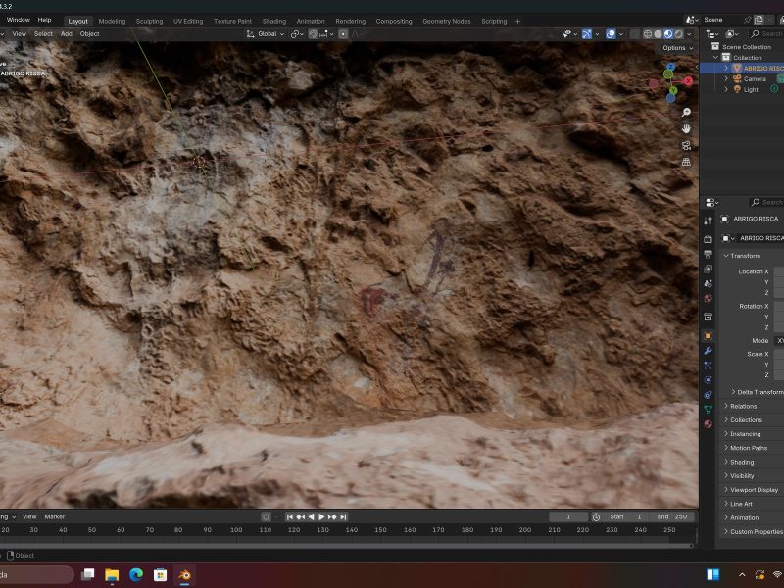Open the Particles properties tab

click(x=708, y=365)
